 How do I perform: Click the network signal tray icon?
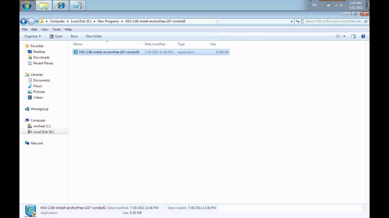pyautogui.click(x=335, y=5)
